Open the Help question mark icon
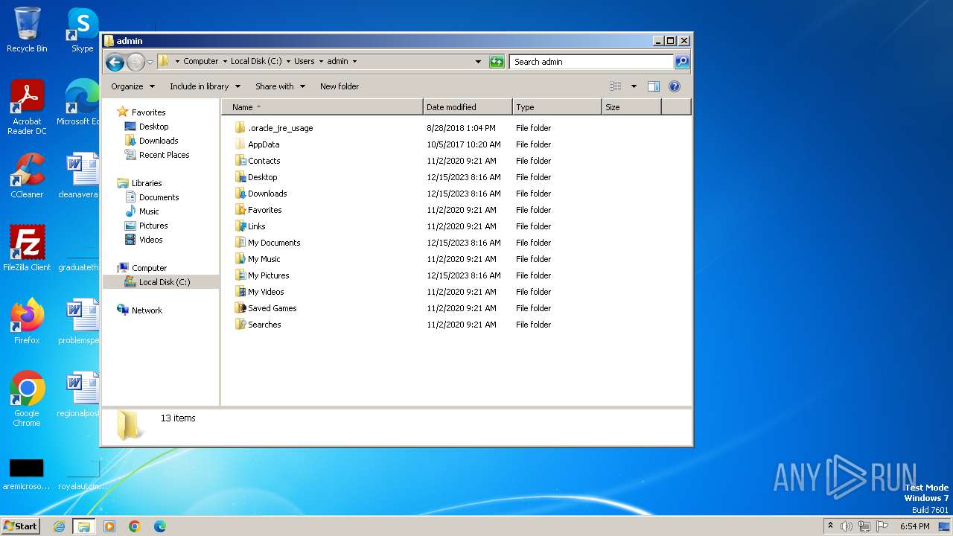Screen dimensions: 953x536 tap(674, 86)
